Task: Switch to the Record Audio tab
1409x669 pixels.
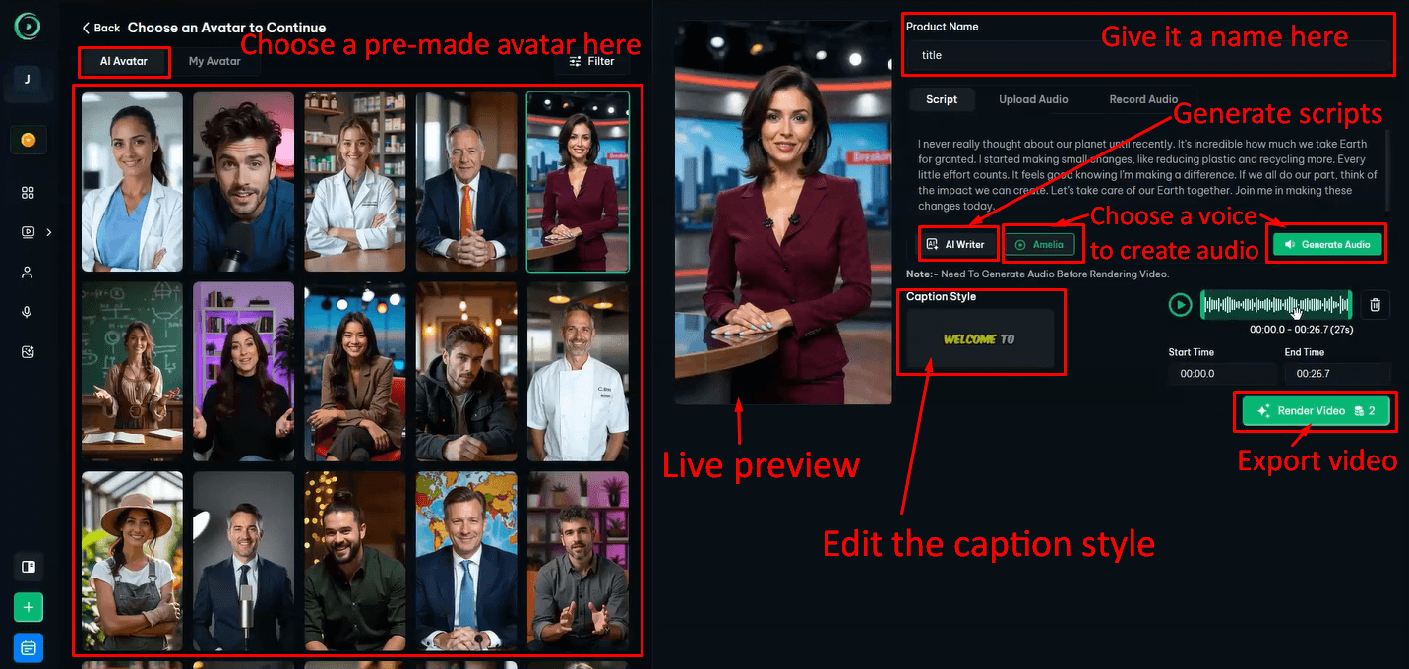Action: (1143, 99)
